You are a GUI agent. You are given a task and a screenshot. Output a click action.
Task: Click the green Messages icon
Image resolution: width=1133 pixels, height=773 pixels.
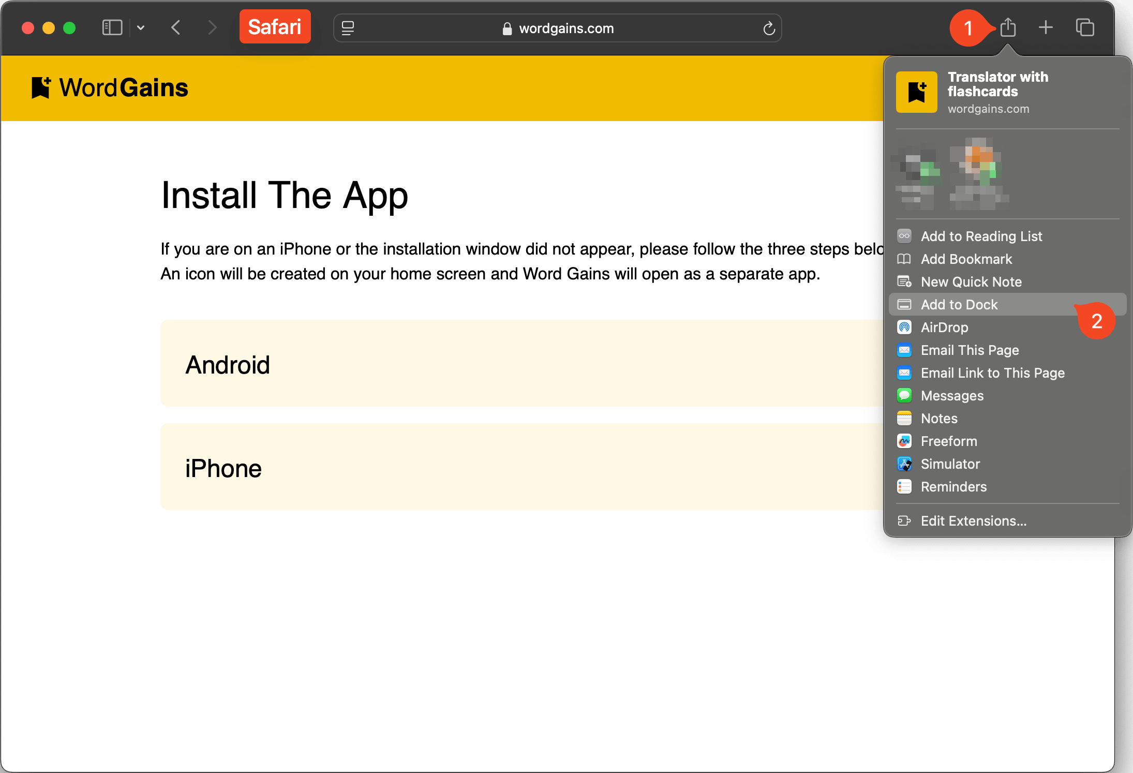[904, 395]
